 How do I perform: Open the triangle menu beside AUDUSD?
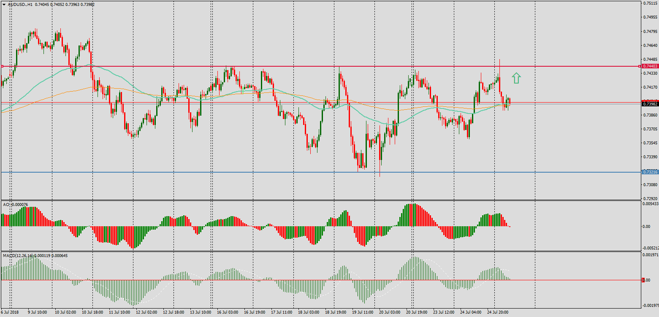point(4,4)
